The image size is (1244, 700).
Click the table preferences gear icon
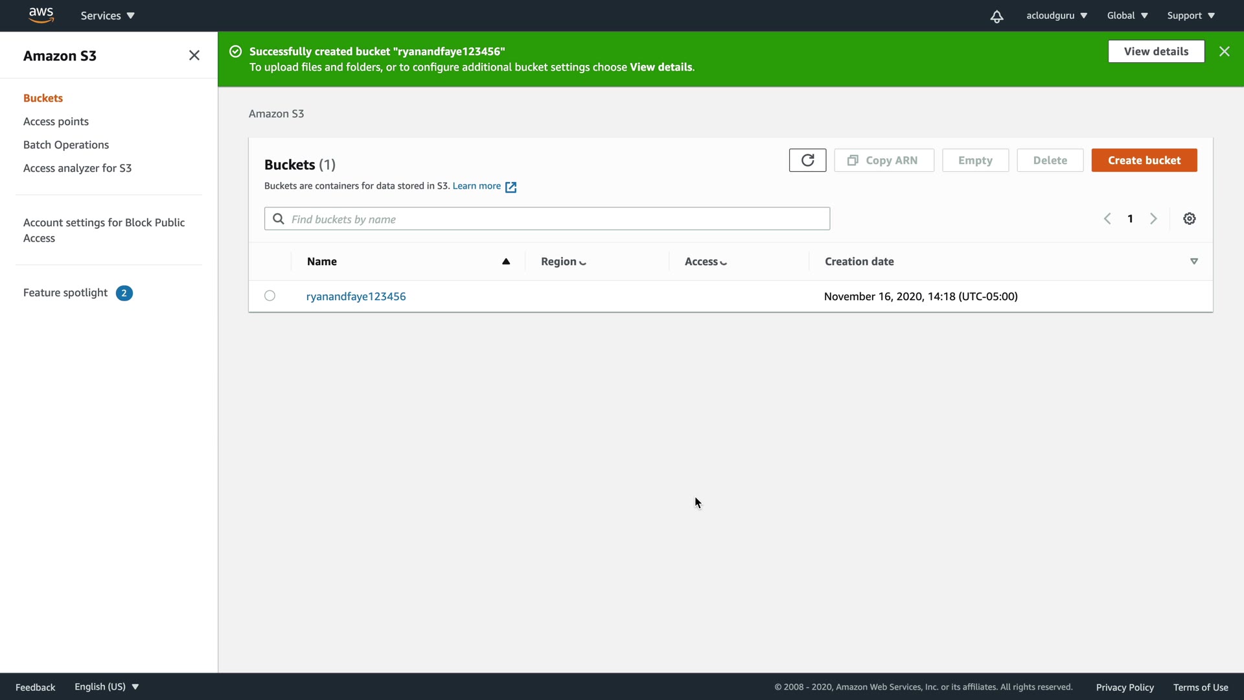tap(1189, 219)
